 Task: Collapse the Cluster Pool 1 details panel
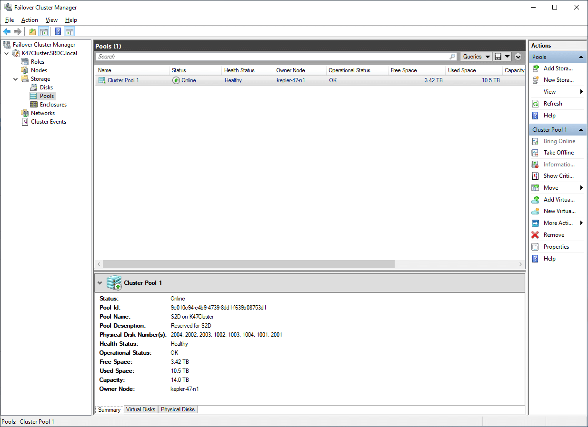(100, 283)
